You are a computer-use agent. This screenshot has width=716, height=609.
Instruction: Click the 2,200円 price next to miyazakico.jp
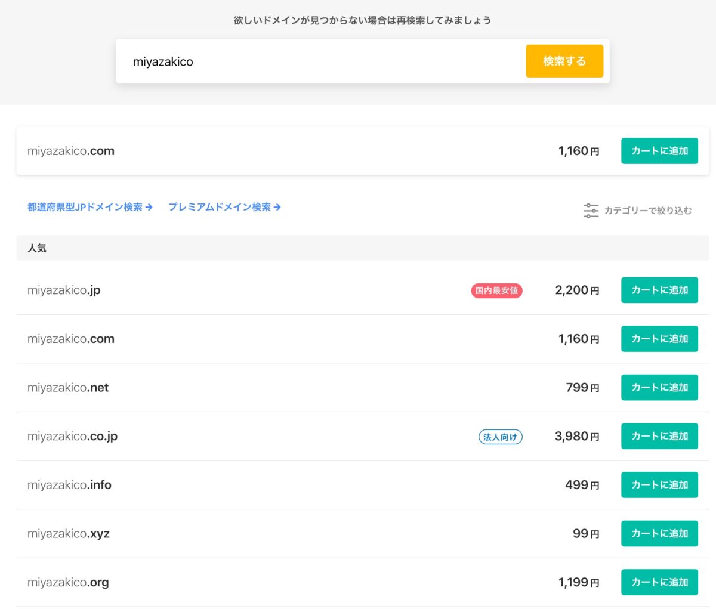tap(576, 290)
